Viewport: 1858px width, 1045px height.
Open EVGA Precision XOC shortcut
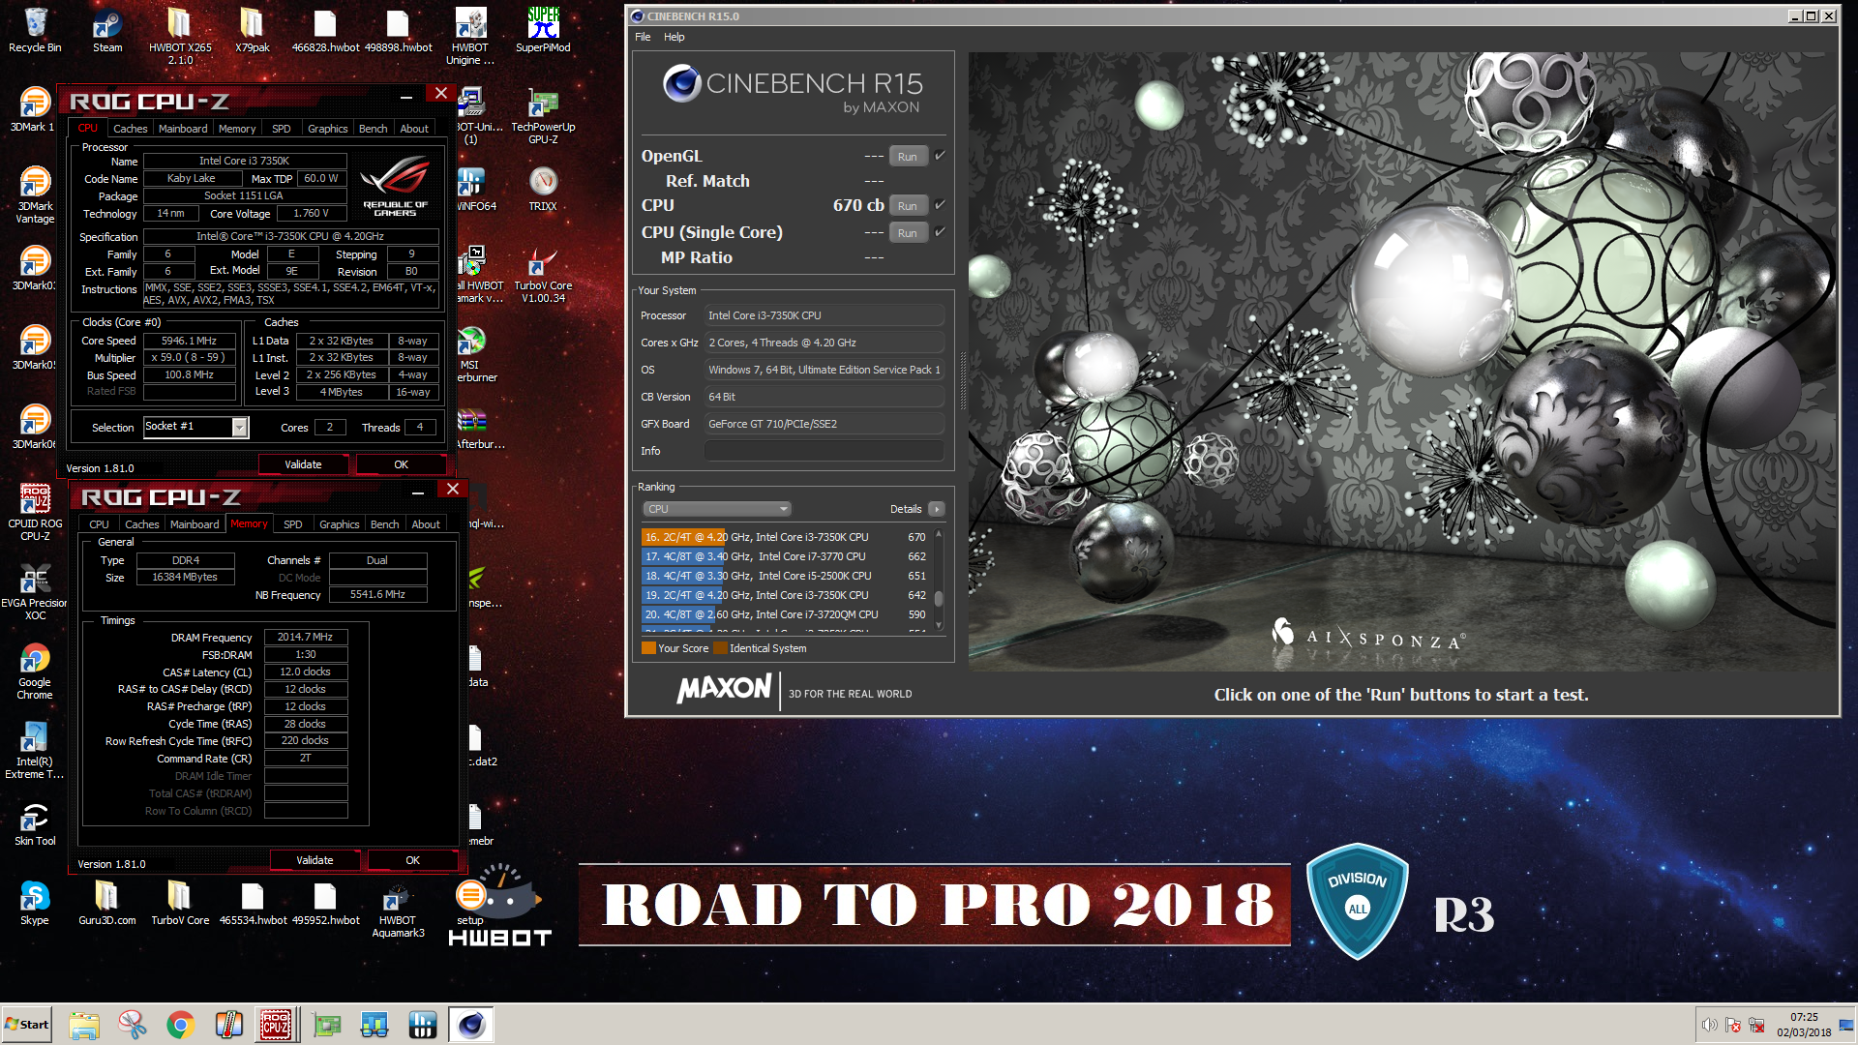point(35,592)
